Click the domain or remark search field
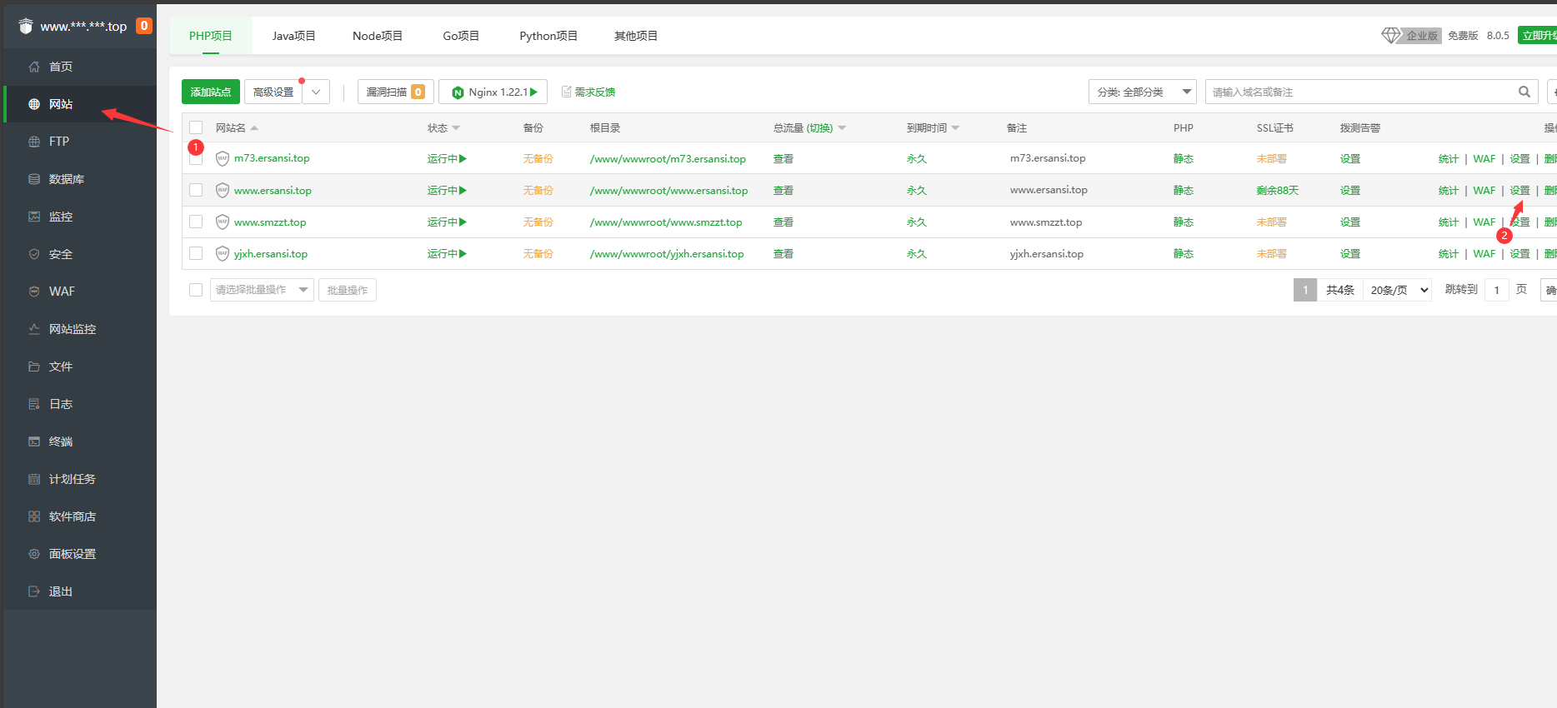Viewport: 1557px width, 708px height. click(x=1360, y=92)
